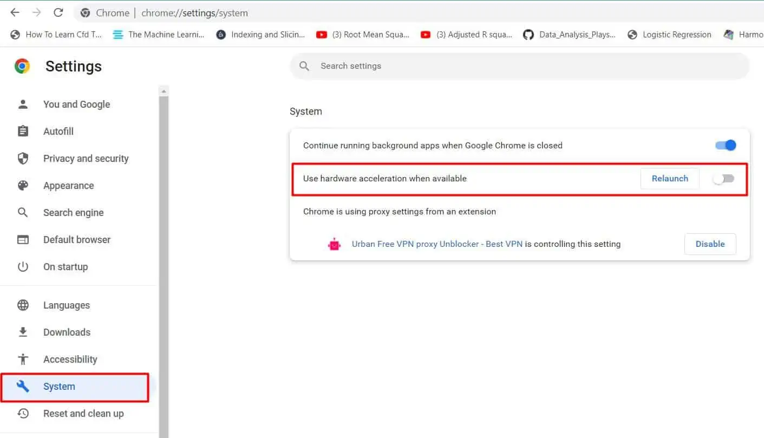Open the Downloads settings section
This screenshot has width=764, height=438.
pyautogui.click(x=67, y=332)
